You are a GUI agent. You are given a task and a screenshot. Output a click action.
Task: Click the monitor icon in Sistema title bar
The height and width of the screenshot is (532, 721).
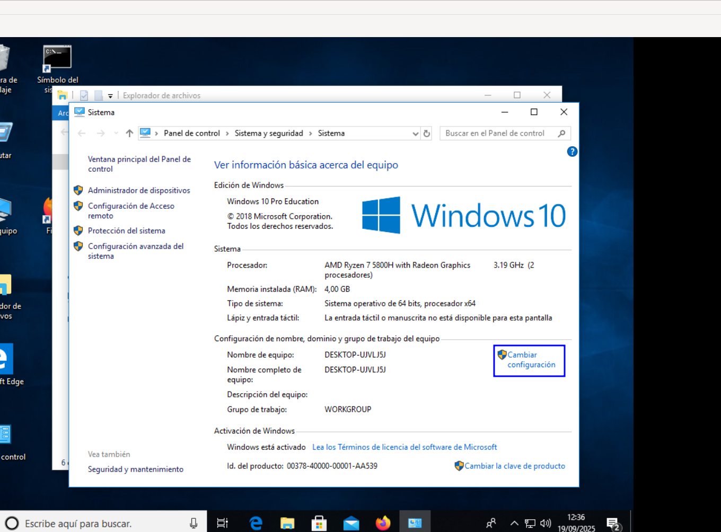click(80, 112)
